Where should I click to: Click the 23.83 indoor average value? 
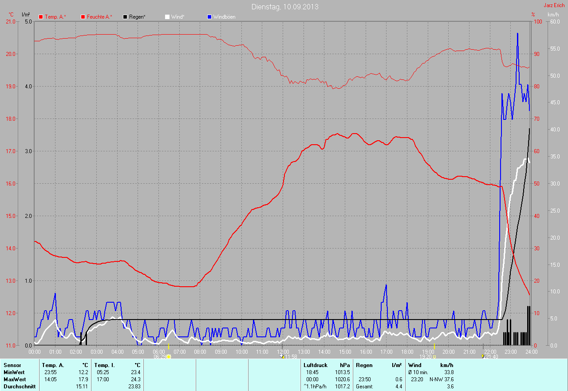134,387
